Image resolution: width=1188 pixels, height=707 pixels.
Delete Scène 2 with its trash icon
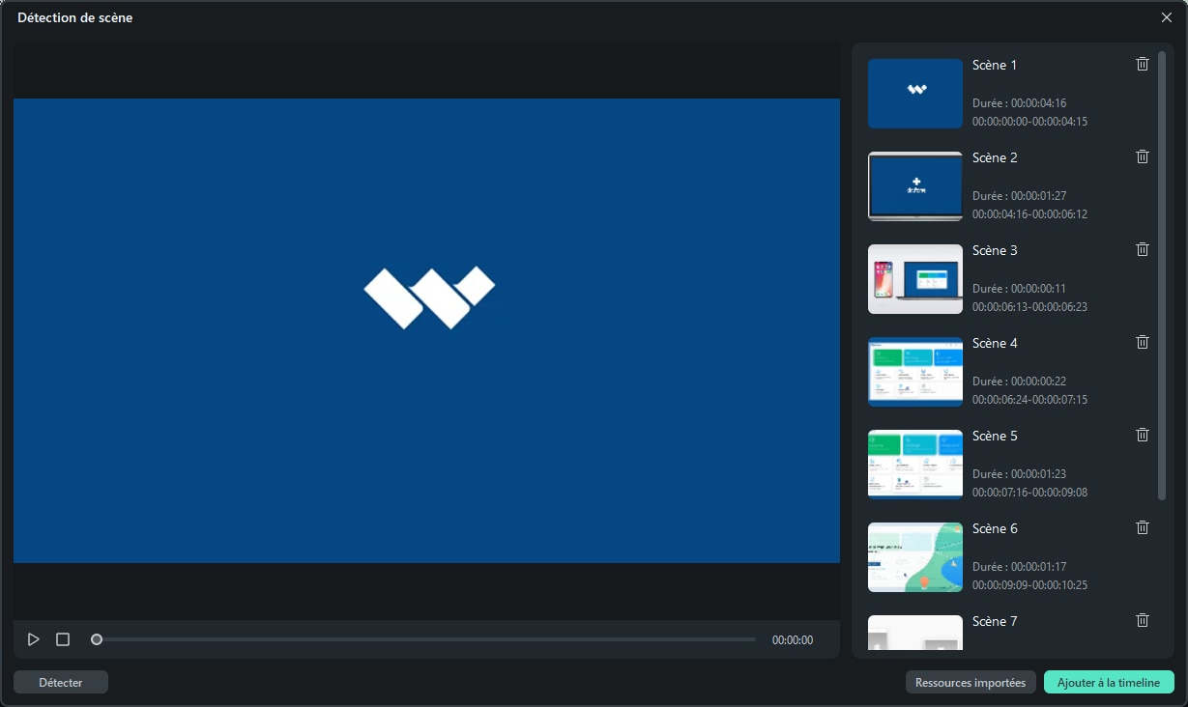pyautogui.click(x=1142, y=156)
